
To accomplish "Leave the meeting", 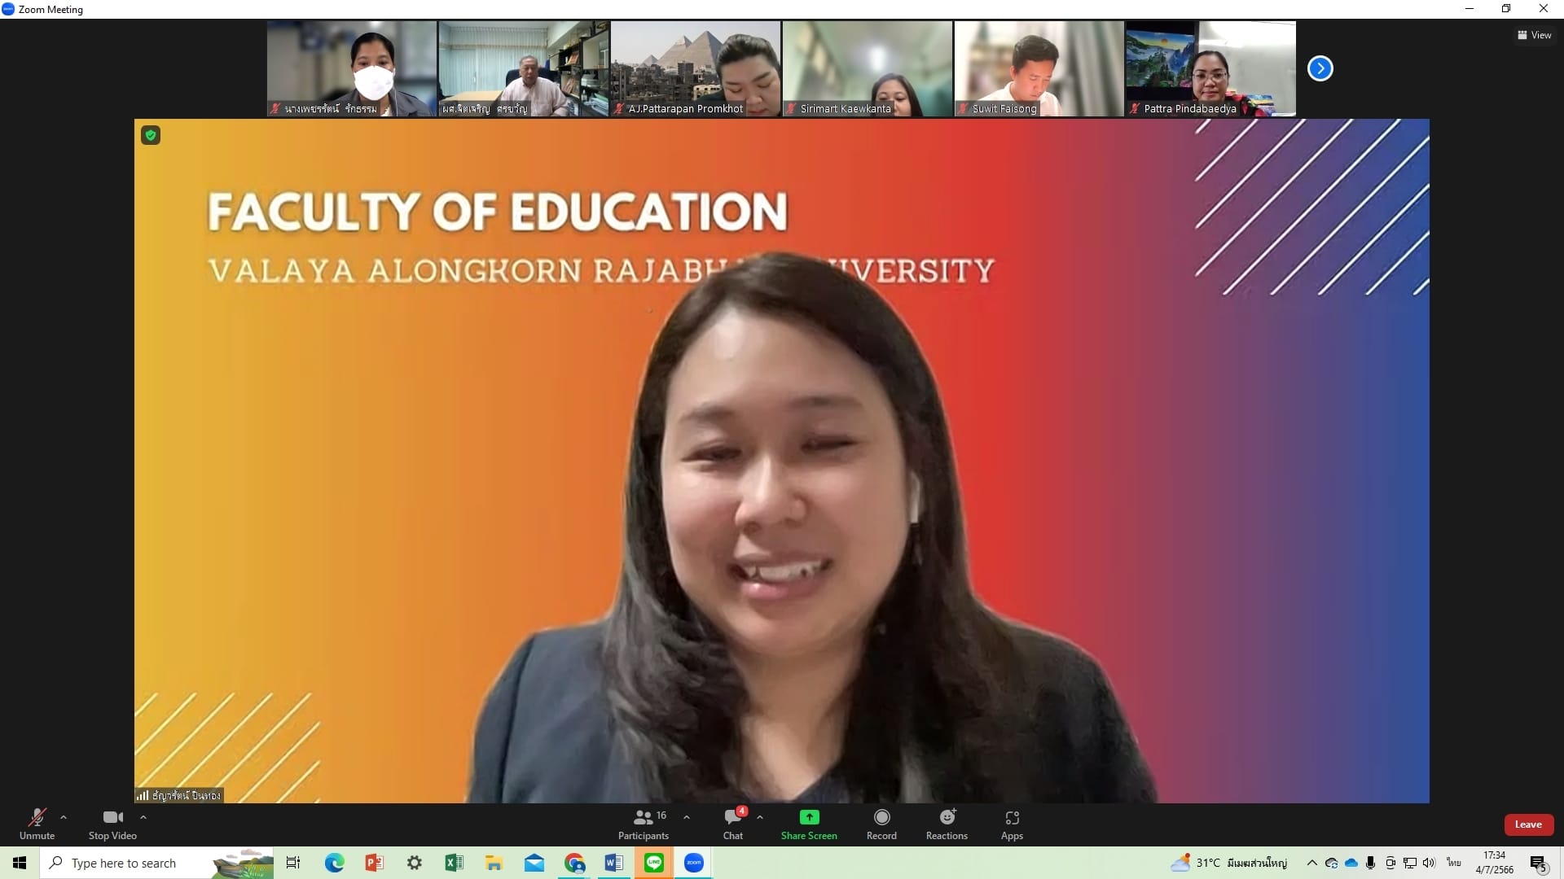I will coord(1528,824).
